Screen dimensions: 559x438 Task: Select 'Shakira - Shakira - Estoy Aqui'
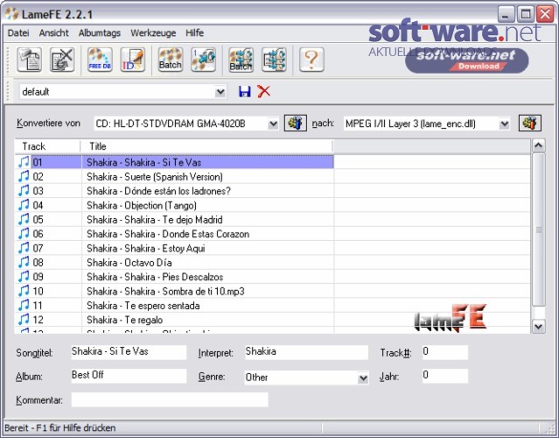[x=146, y=248]
